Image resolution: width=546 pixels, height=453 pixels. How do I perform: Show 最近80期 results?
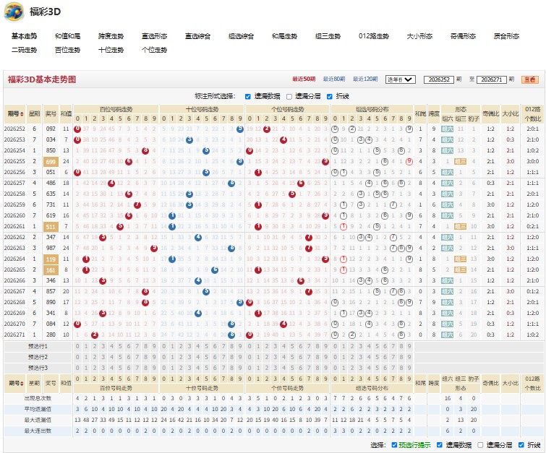point(334,79)
